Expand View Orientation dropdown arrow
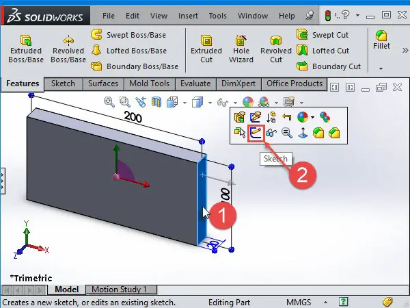Image resolution: width=410 pixels, height=308 pixels. [x=185, y=103]
